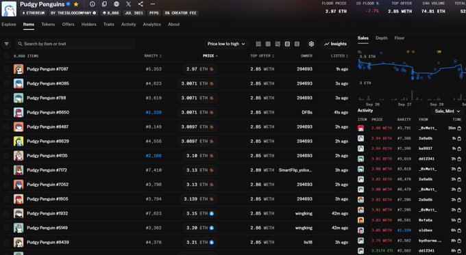The height and width of the screenshot is (255, 466).
Task: Switch to large grid view
Action: pos(258,44)
